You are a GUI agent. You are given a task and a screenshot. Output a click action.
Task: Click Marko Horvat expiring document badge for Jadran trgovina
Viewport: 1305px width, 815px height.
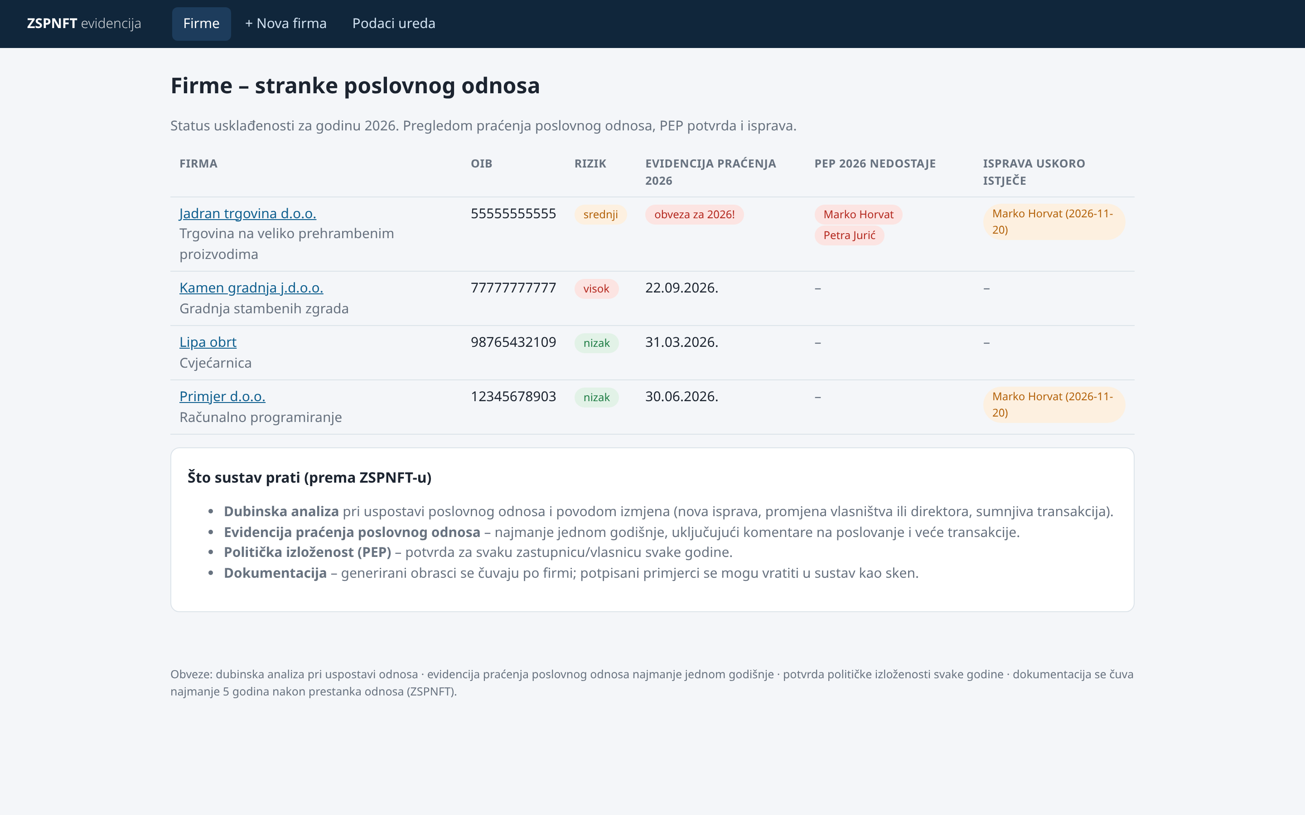[x=1054, y=221]
